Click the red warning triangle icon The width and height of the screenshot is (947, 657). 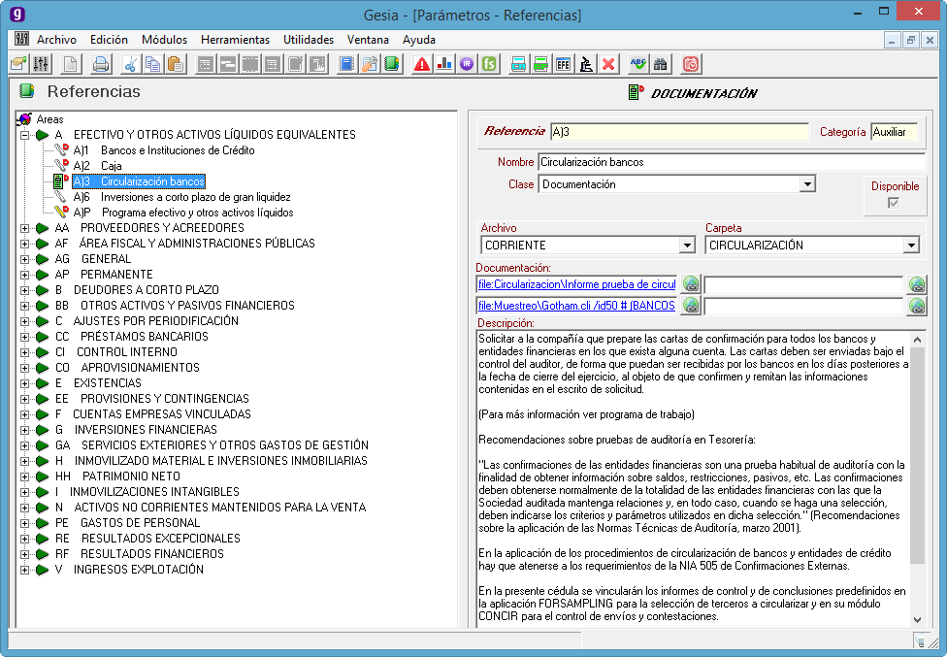(421, 64)
